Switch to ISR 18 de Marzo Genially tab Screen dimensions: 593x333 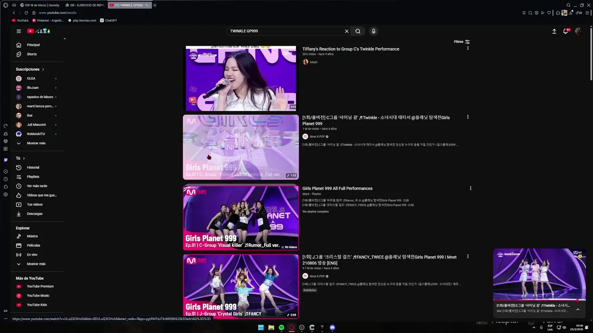[x=40, y=5]
